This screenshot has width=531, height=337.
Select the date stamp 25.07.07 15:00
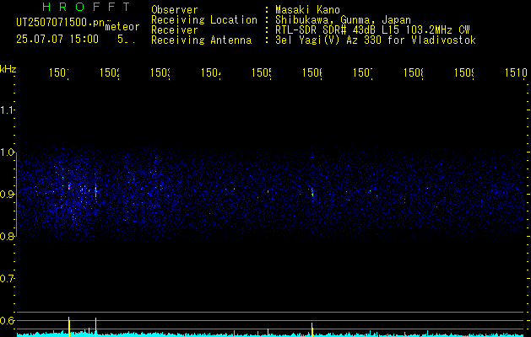coord(57,40)
